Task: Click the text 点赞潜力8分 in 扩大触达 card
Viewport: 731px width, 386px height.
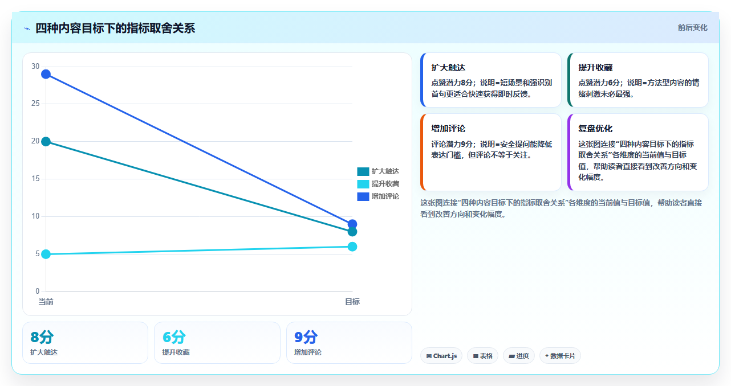Action: point(452,83)
